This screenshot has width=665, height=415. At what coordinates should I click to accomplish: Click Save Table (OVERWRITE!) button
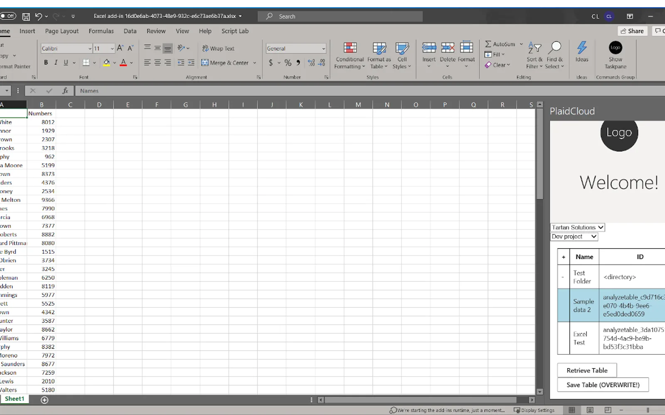603,385
